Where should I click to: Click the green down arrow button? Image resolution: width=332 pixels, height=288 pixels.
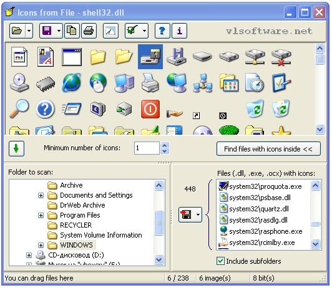click(16, 148)
